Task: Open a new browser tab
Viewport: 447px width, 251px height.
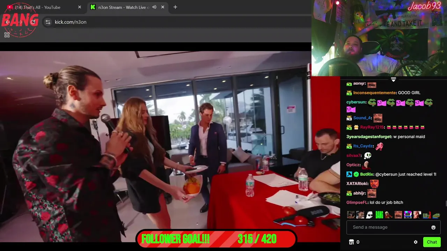Action: tap(175, 7)
